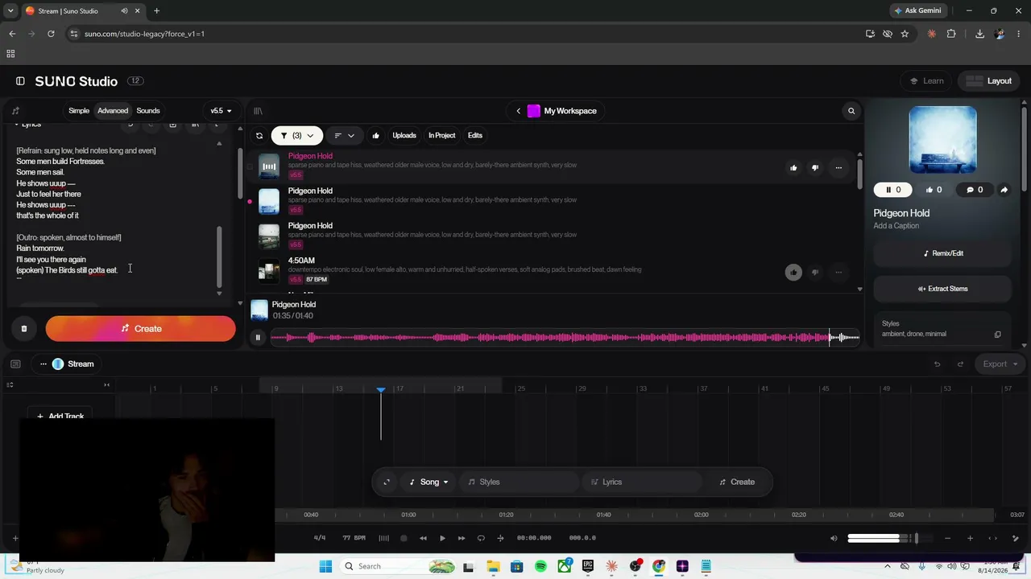The width and height of the screenshot is (1031, 579).
Task: Switch to the Advanced tab
Action: point(113,111)
